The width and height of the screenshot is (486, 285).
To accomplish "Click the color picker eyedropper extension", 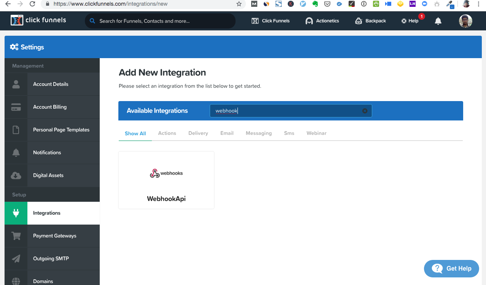I will (449, 4).
